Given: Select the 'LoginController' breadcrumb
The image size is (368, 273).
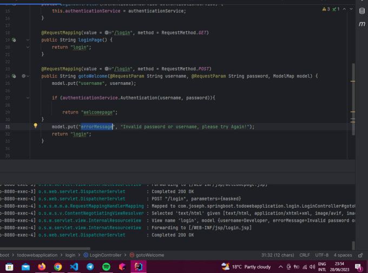Looking at the screenshot, I should (x=103, y=255).
